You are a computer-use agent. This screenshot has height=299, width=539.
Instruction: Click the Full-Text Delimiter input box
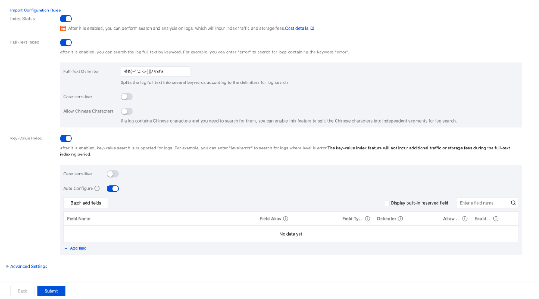[155, 72]
